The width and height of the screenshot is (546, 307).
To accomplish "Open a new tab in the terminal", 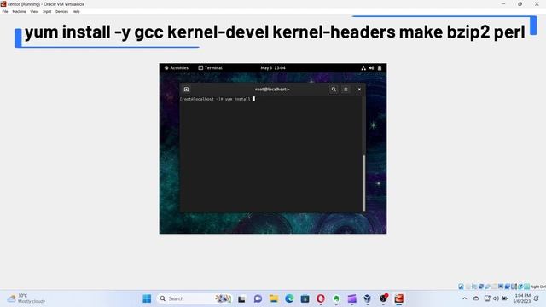I will coord(186,90).
